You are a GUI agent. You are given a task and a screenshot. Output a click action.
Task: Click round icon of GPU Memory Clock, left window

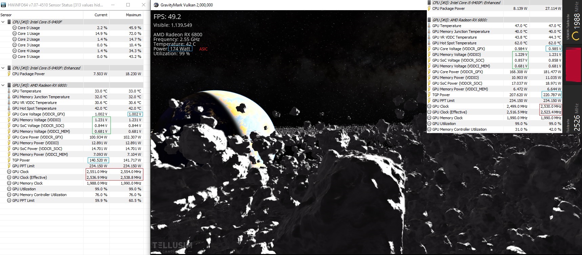9,183
